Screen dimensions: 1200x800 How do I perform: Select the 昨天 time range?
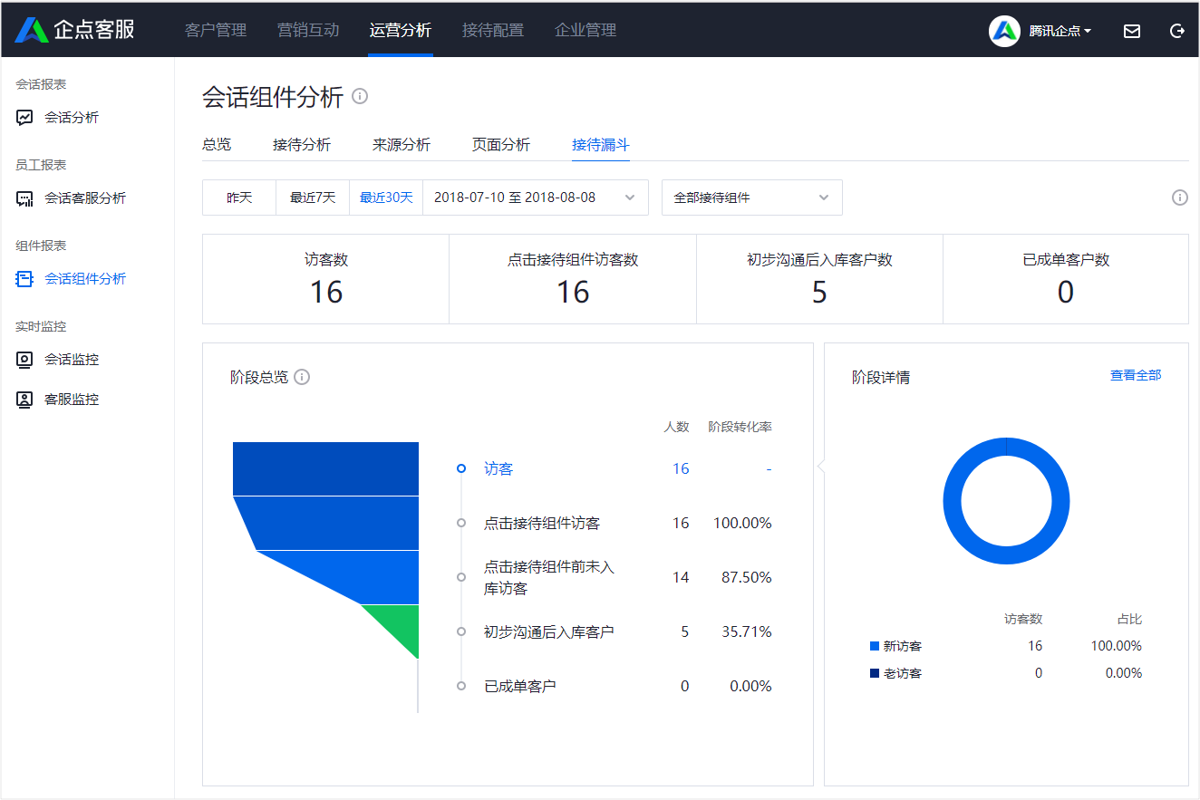[x=239, y=198]
